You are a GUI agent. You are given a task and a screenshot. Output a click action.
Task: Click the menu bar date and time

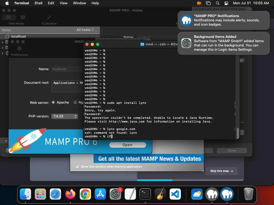coord(251,3)
